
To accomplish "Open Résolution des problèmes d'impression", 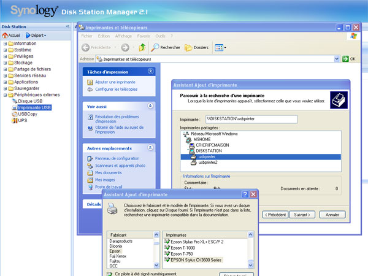I will pyautogui.click(x=117, y=119).
